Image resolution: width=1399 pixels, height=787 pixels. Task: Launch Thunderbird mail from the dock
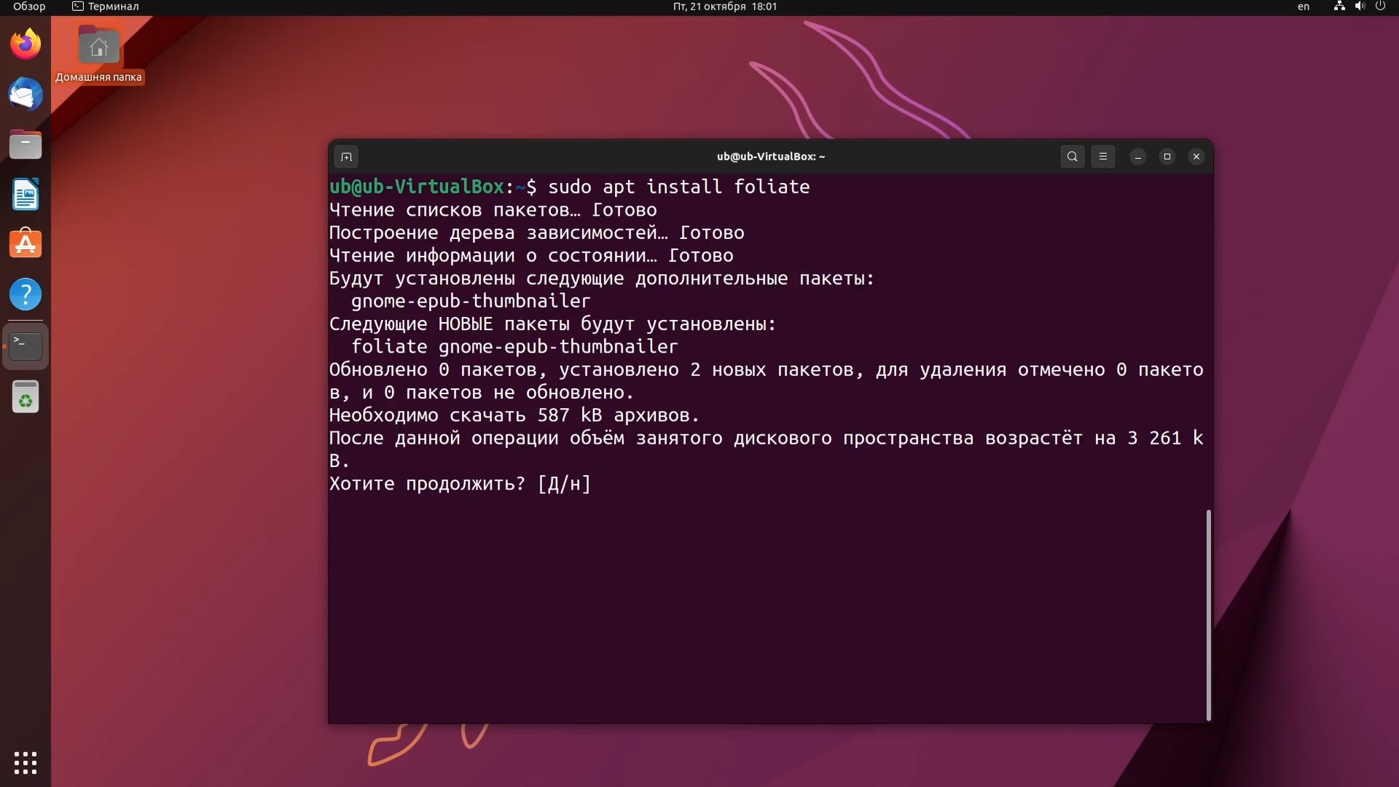click(x=26, y=94)
